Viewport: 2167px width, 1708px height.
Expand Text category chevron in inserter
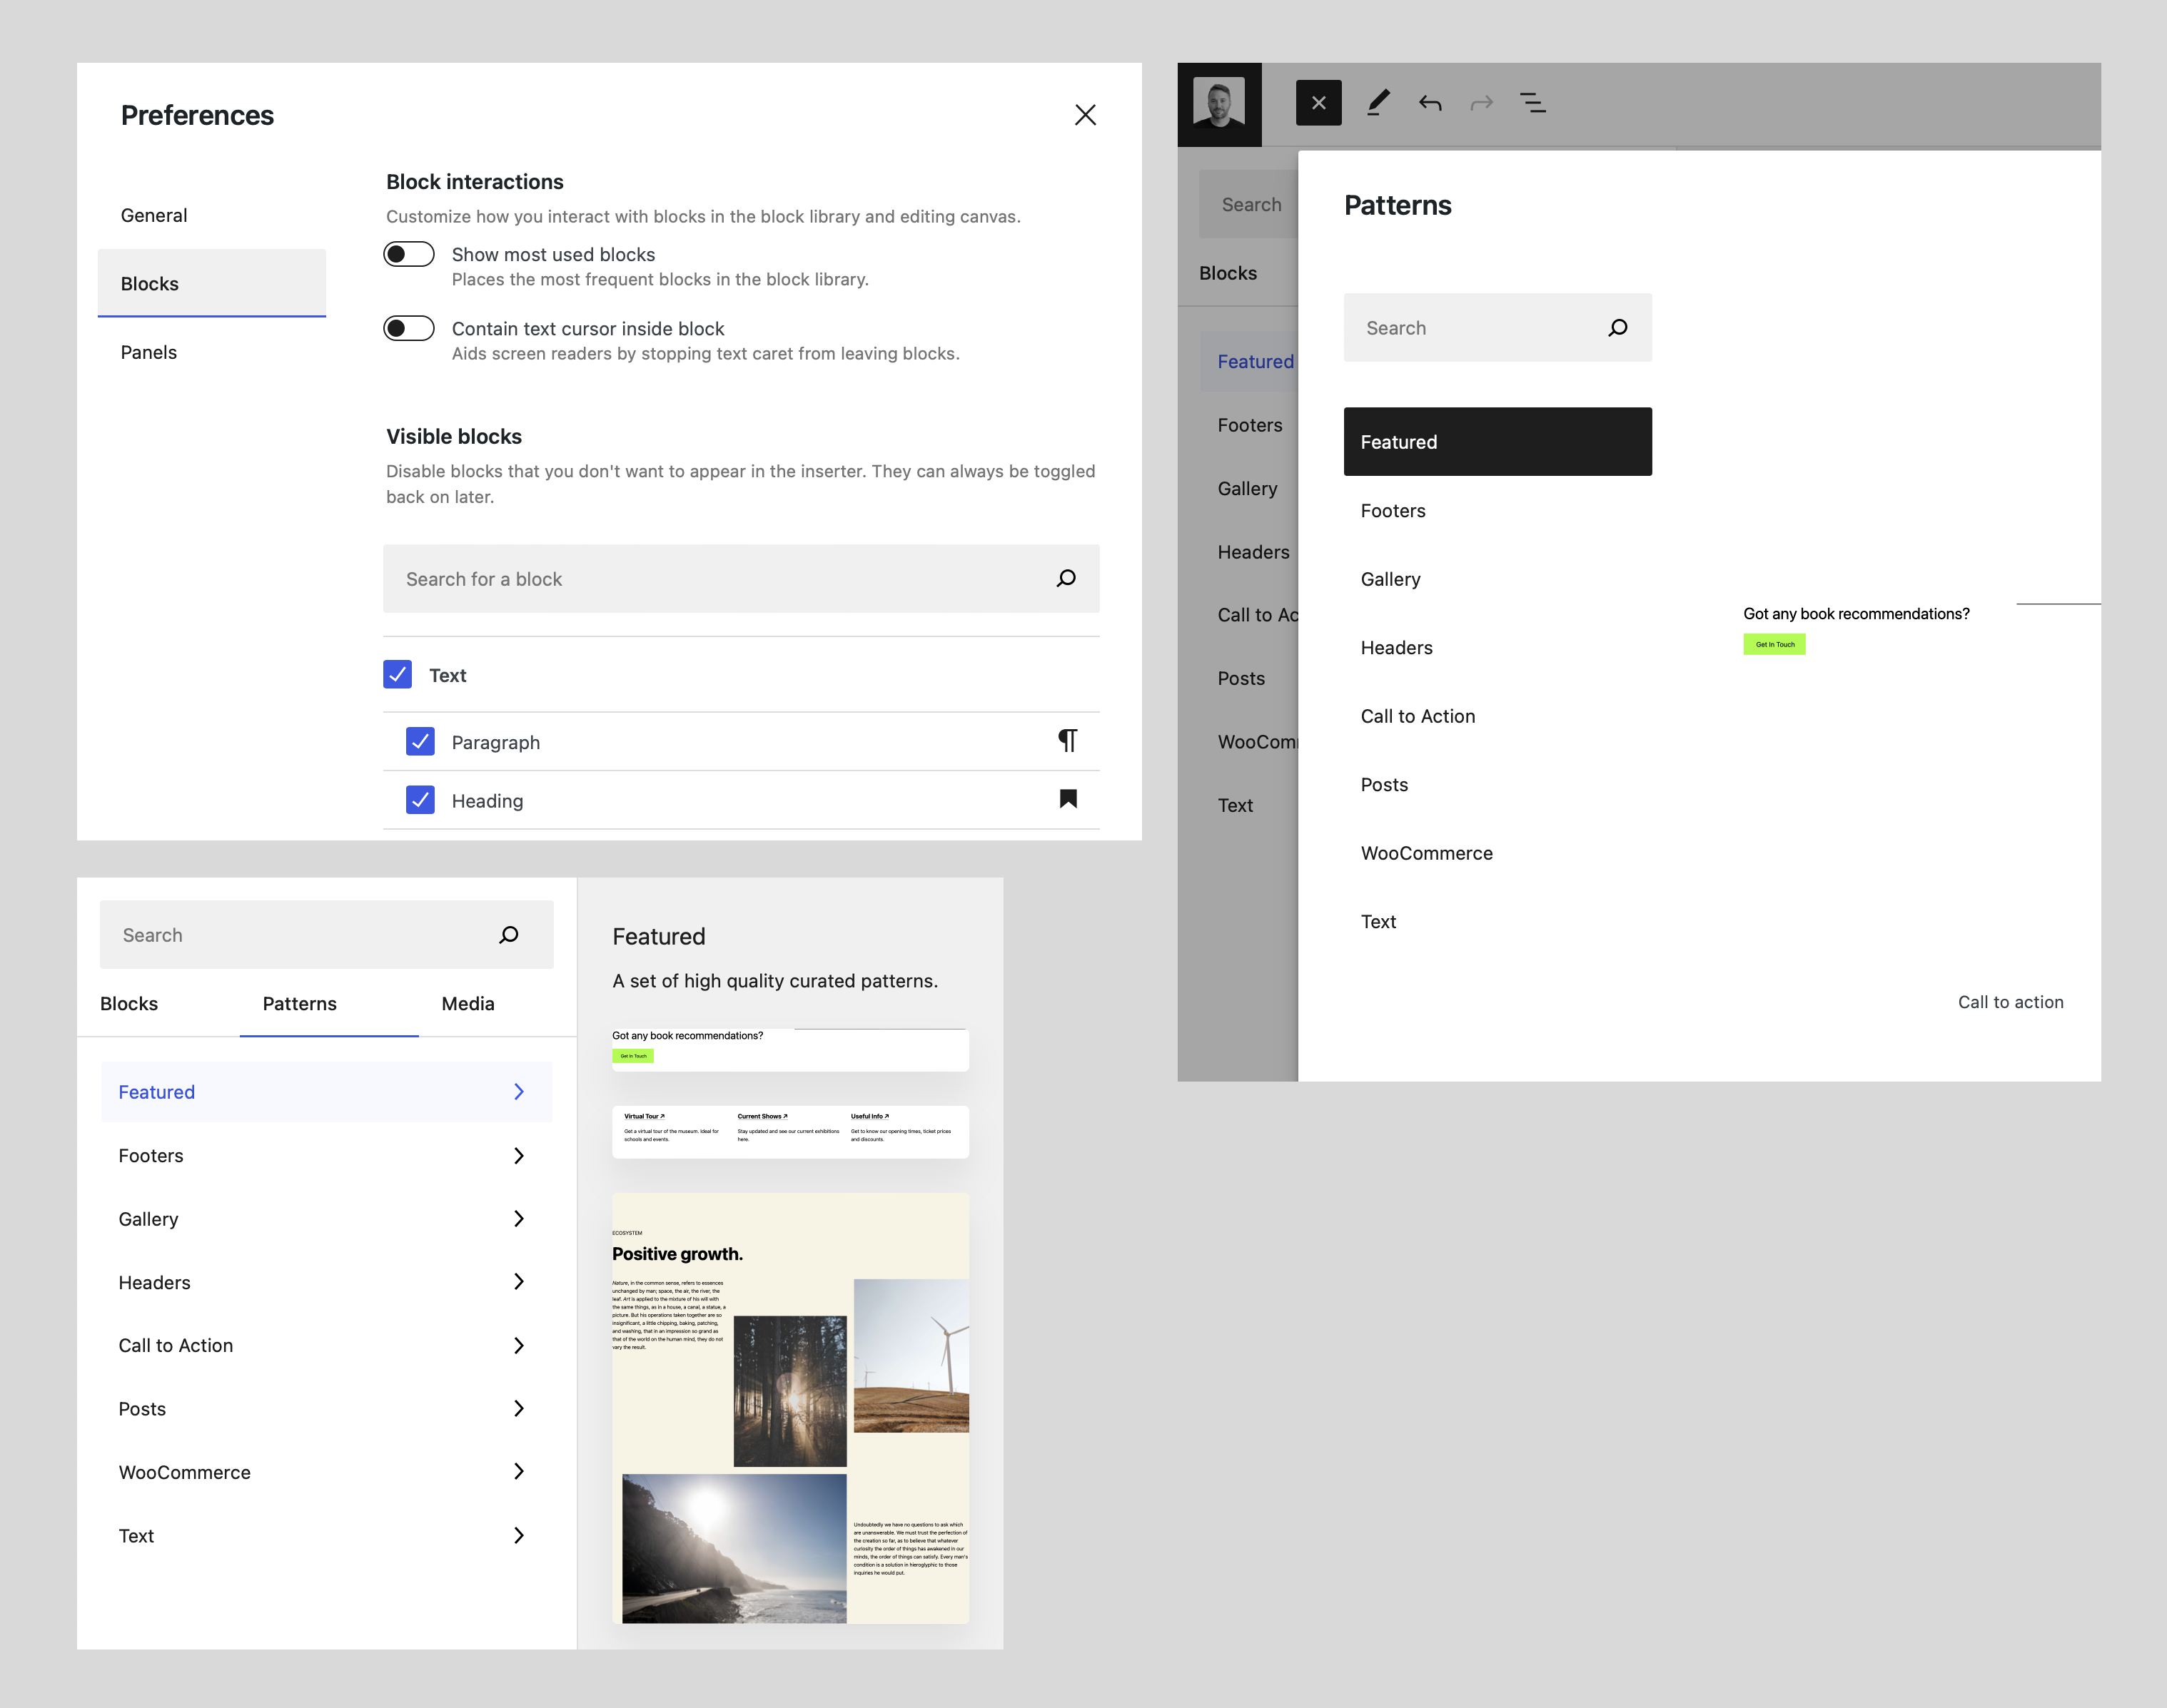point(518,1535)
